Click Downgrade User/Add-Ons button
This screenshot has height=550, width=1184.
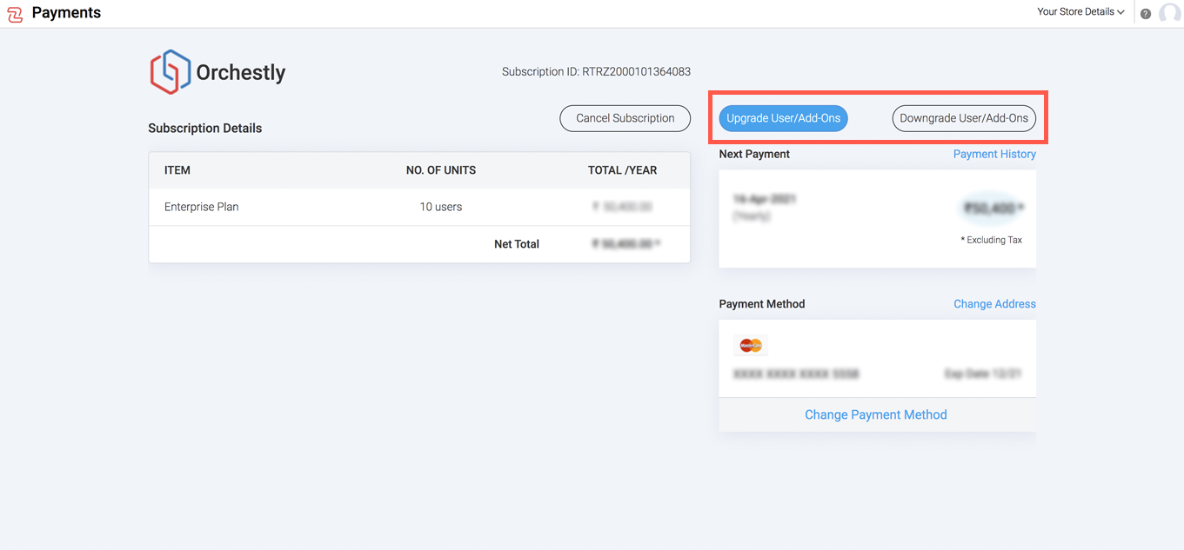pyautogui.click(x=964, y=118)
